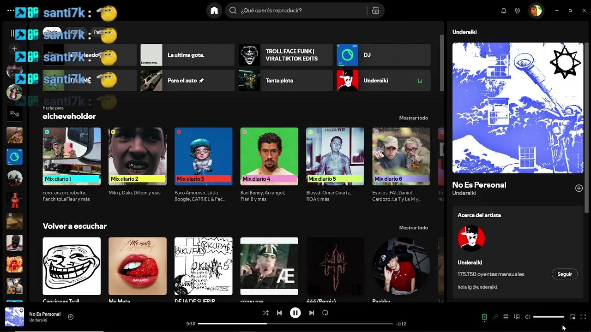Viewport: 591px width, 332px height.
Task: Open the elcheveholder section heading
Action: point(69,116)
